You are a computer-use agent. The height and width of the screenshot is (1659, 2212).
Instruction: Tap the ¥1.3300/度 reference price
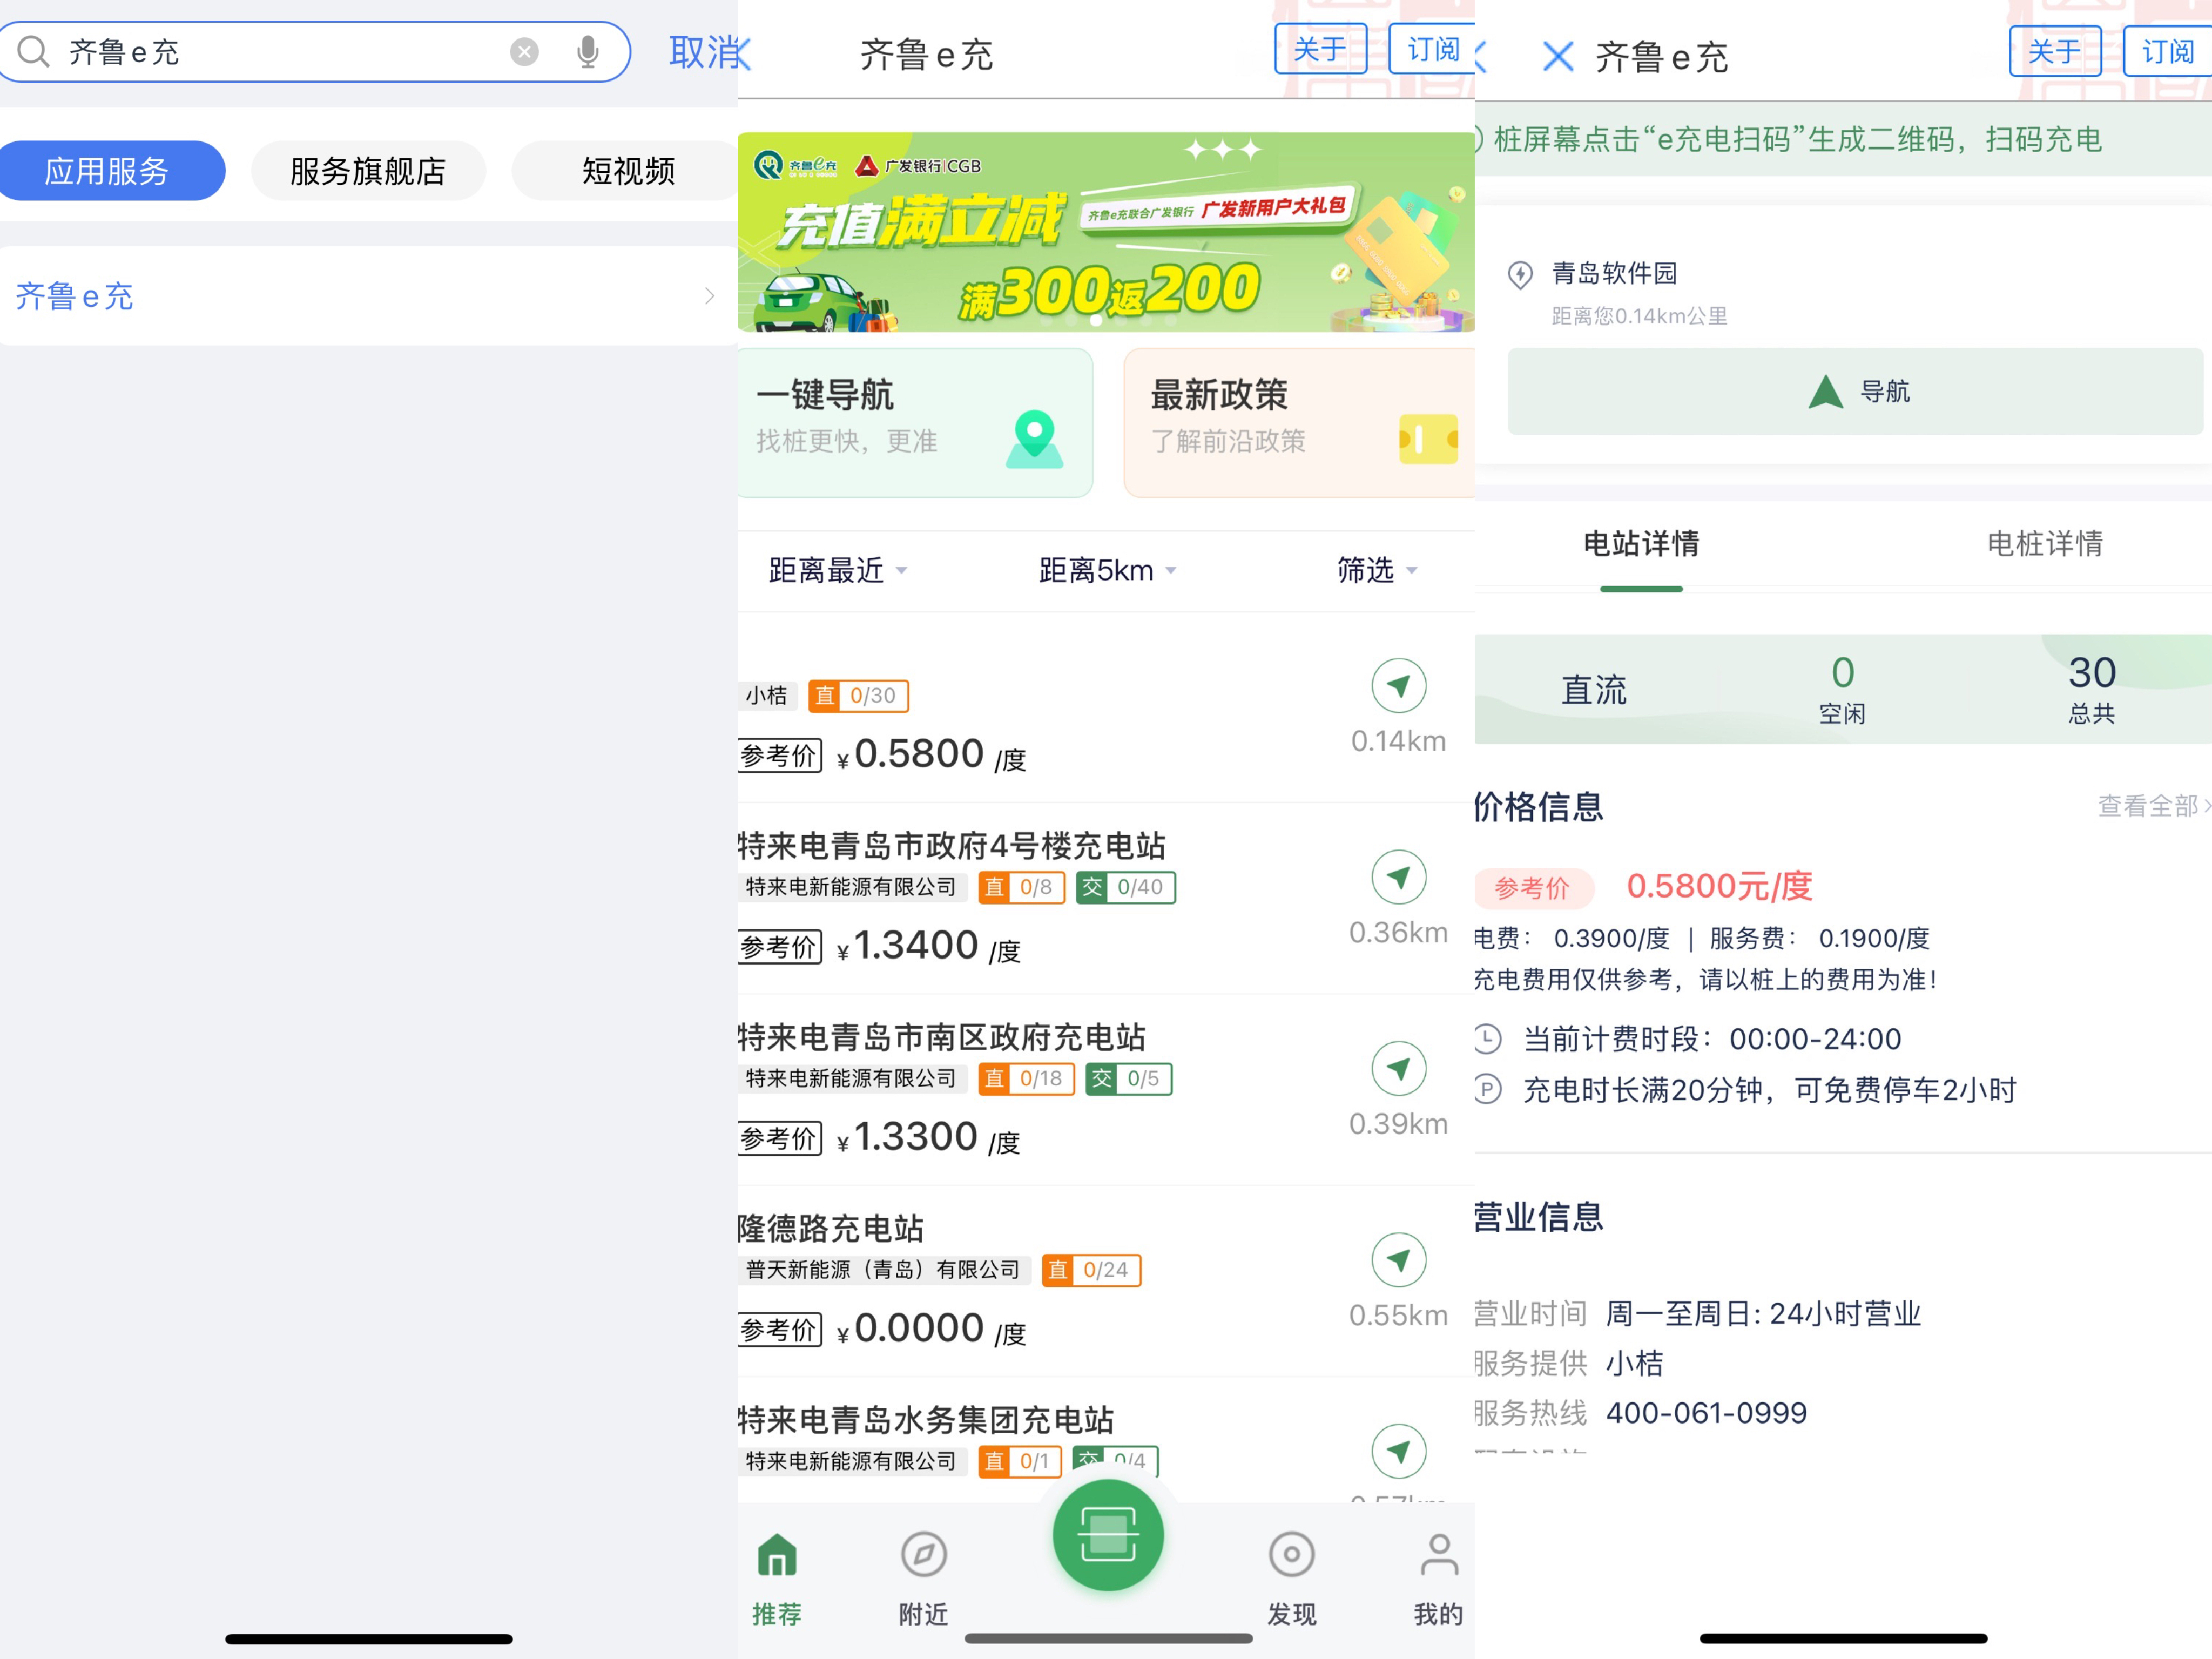929,1138
